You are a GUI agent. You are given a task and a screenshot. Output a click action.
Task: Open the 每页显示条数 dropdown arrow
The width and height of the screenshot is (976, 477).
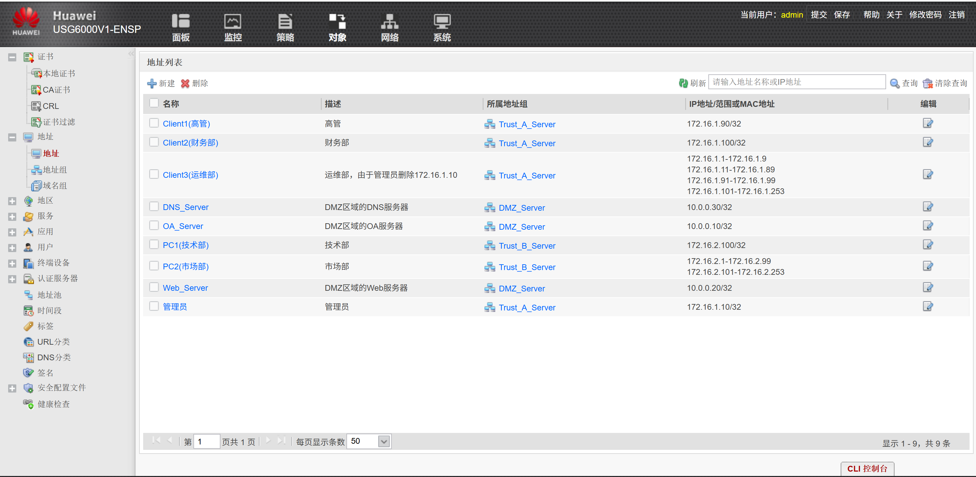pyautogui.click(x=383, y=441)
